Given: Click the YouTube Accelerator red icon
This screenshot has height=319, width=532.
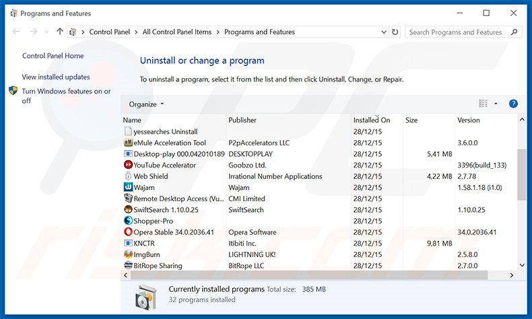Looking at the screenshot, I should click(x=128, y=165).
